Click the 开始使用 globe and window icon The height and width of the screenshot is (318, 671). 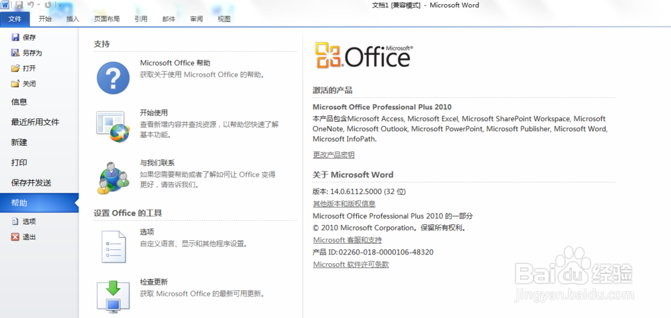click(x=113, y=127)
